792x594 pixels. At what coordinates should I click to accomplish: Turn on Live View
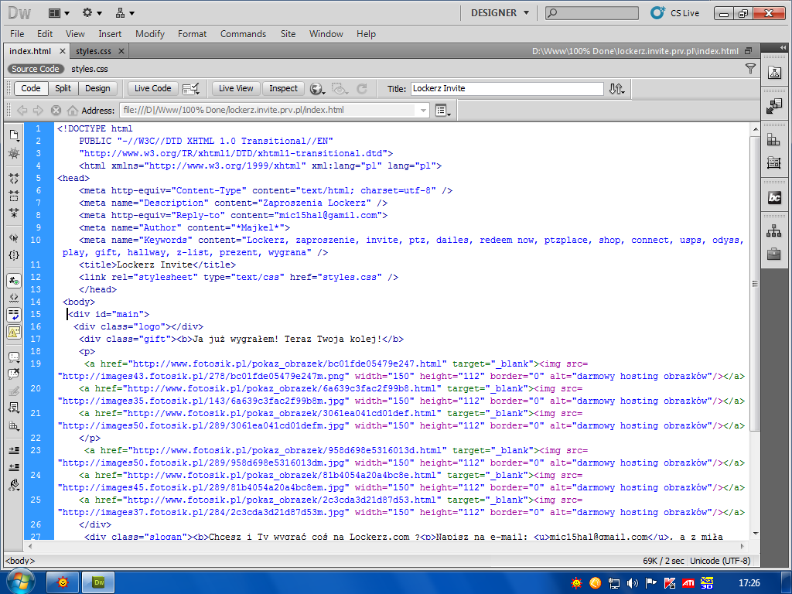click(x=236, y=88)
